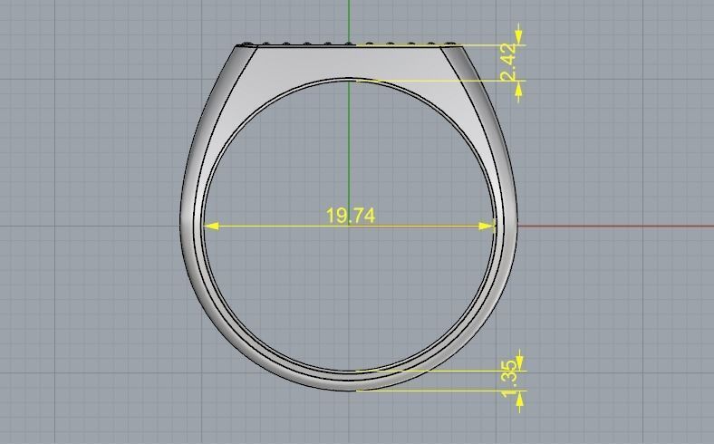Click the green vertical axis line above ring
The width and height of the screenshot is (714, 444).
point(349,21)
